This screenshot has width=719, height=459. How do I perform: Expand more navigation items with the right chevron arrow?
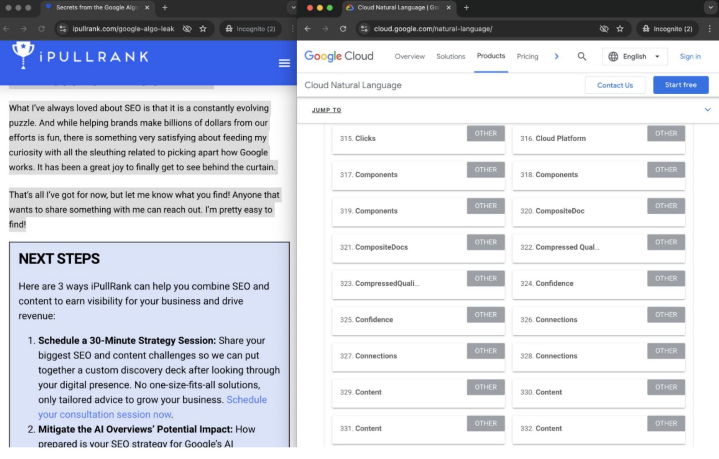(557, 56)
